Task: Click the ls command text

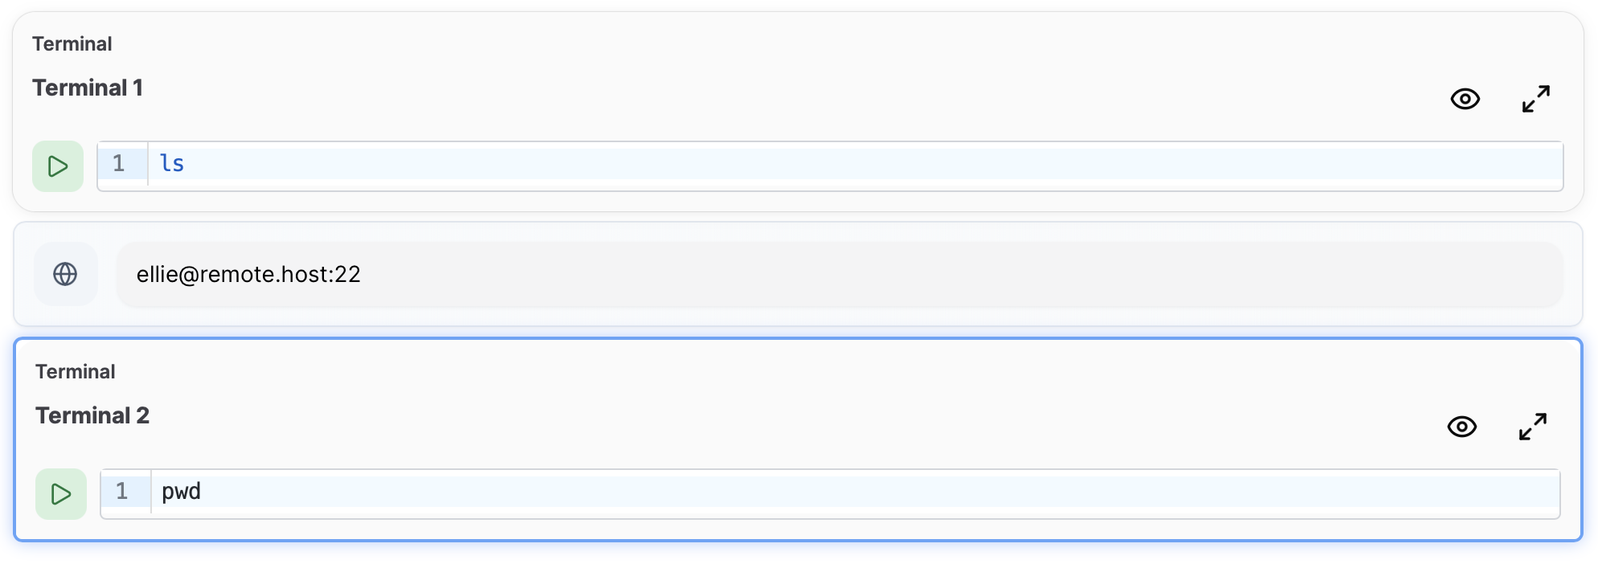Action: pyautogui.click(x=172, y=164)
